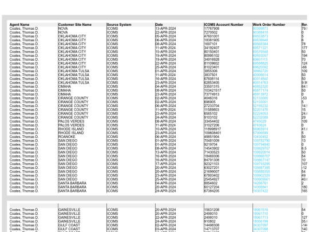Select account number 60127204
Image resolution: width=309 pixels, height=232 pixels.
212,187
